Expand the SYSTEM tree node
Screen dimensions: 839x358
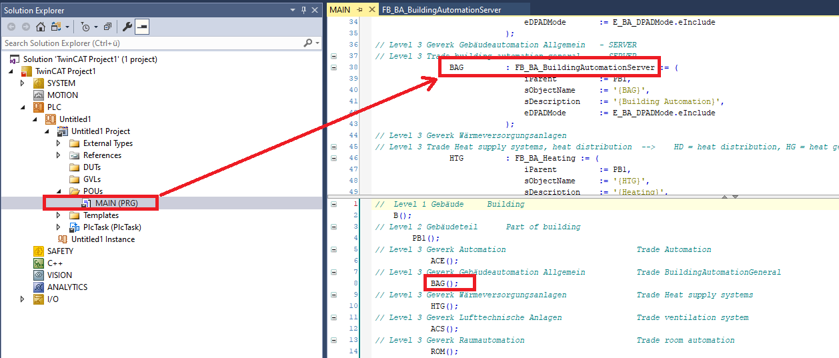(x=23, y=83)
